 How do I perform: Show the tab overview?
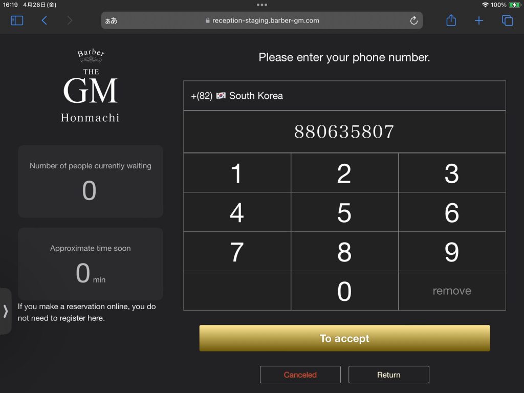tap(507, 20)
